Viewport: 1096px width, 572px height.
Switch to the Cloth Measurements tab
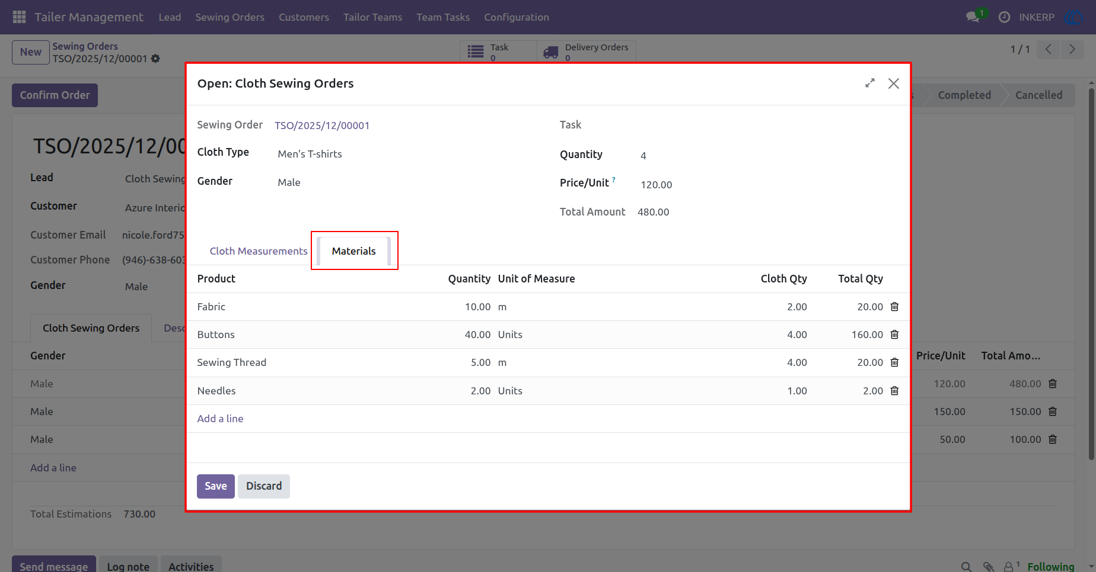pyautogui.click(x=259, y=251)
